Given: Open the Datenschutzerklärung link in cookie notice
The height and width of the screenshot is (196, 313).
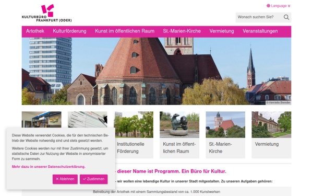Looking at the screenshot, I should (49, 167).
